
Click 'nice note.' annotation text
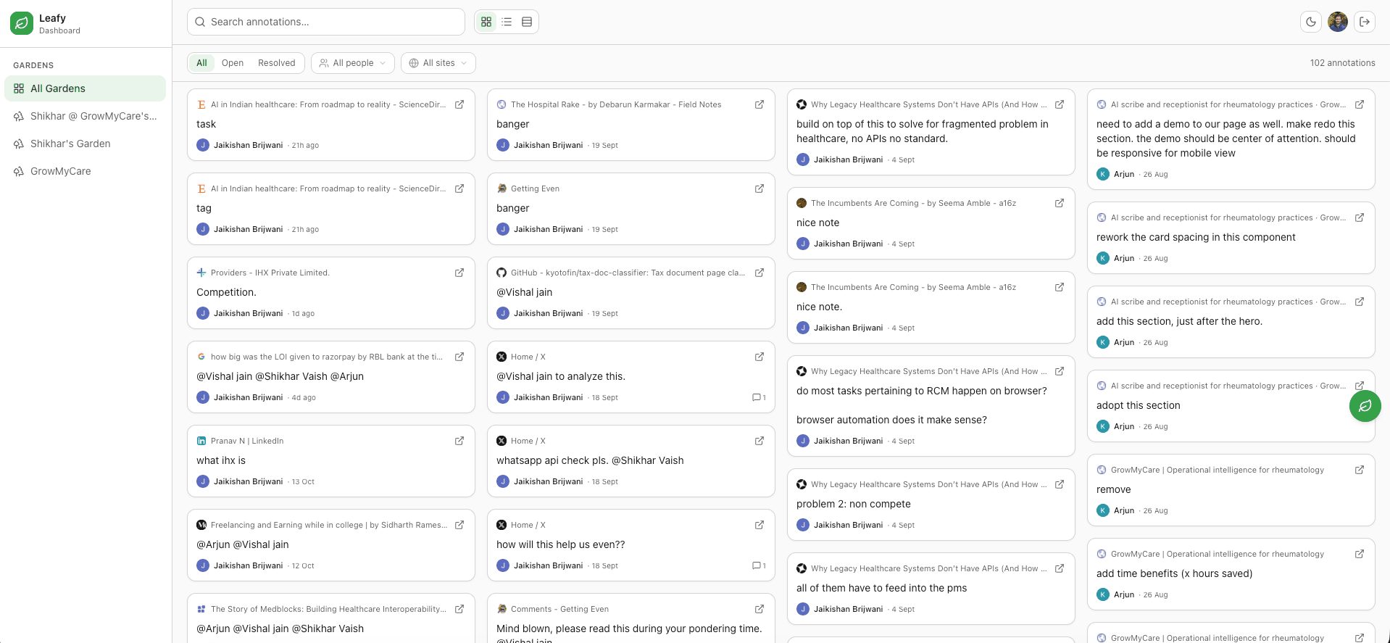point(819,307)
